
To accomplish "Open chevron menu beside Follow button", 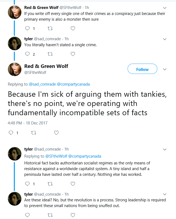I will [165, 69].
